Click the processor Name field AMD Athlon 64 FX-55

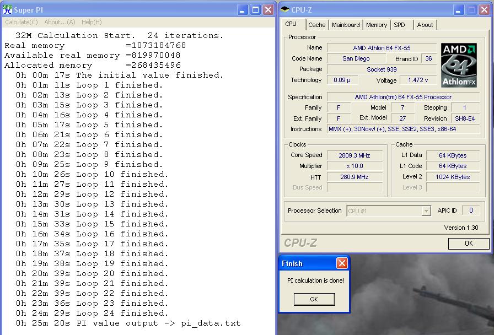[382, 48]
